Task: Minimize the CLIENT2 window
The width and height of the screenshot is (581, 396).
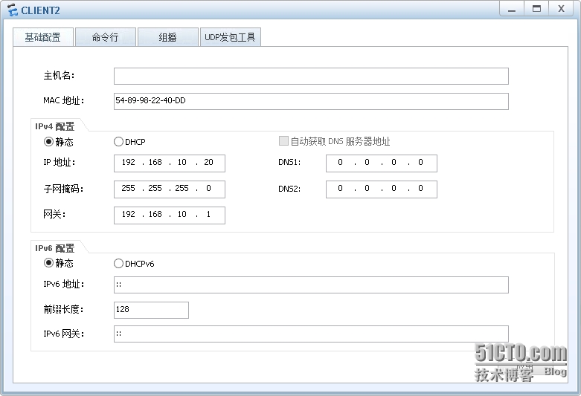Action: pyautogui.click(x=512, y=9)
